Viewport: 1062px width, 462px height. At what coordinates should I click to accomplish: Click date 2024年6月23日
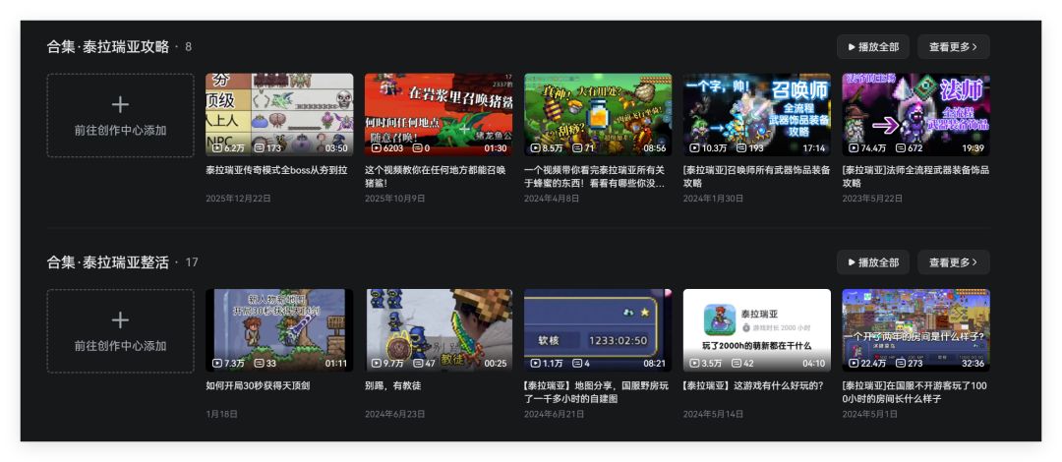395,414
